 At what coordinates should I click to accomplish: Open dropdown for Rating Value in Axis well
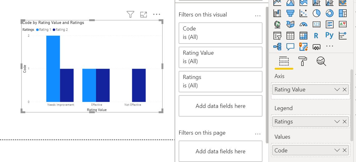pos(337,90)
